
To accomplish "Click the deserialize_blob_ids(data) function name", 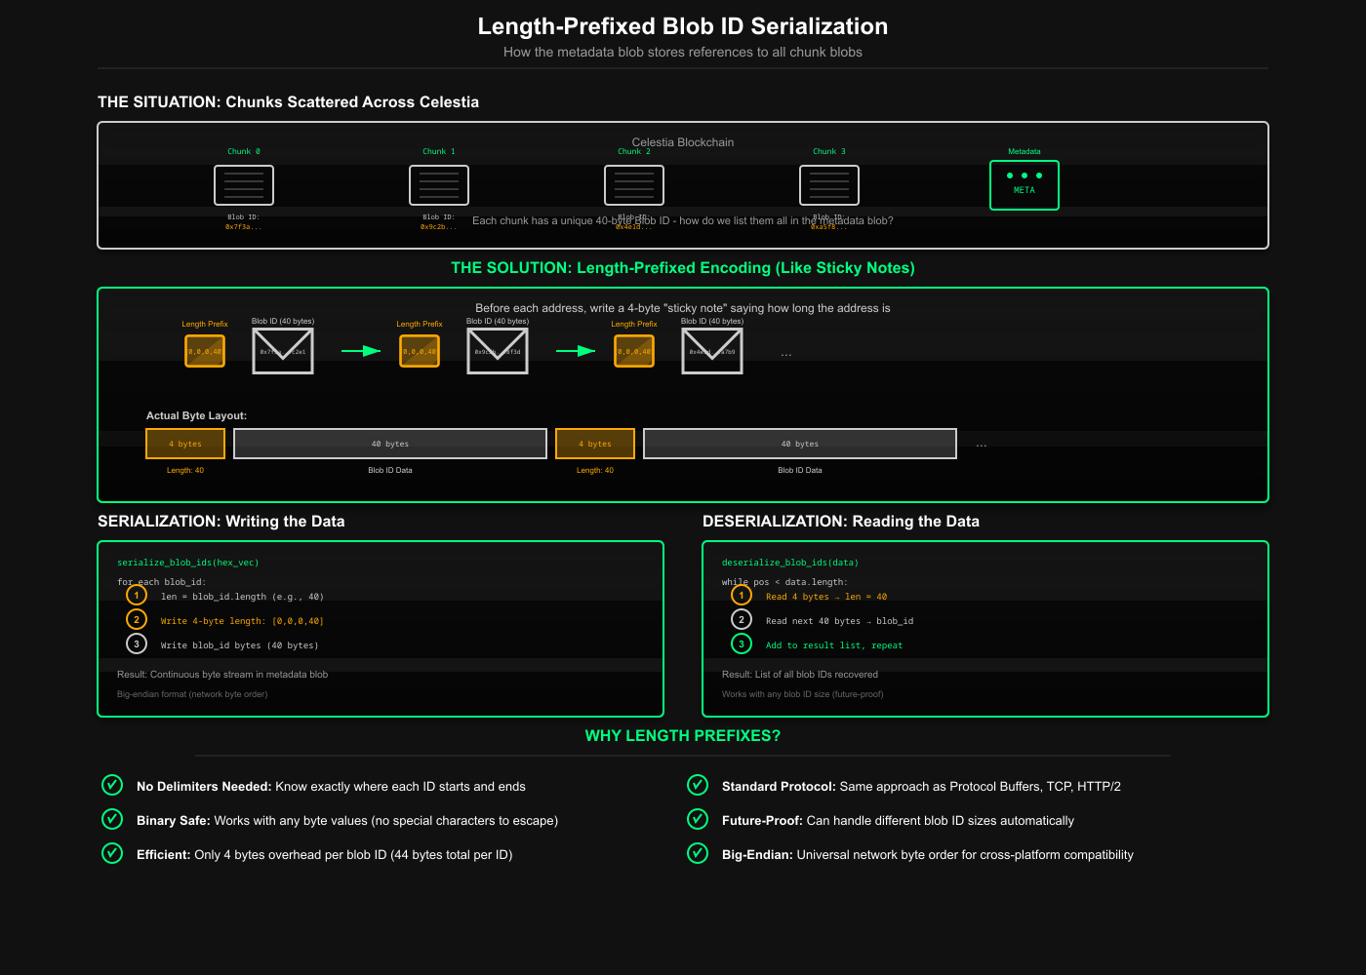I will click(x=790, y=563).
